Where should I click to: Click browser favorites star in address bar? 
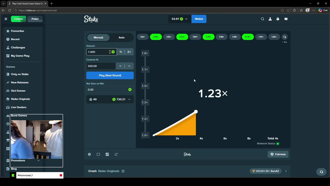pyautogui.click(x=288, y=10)
